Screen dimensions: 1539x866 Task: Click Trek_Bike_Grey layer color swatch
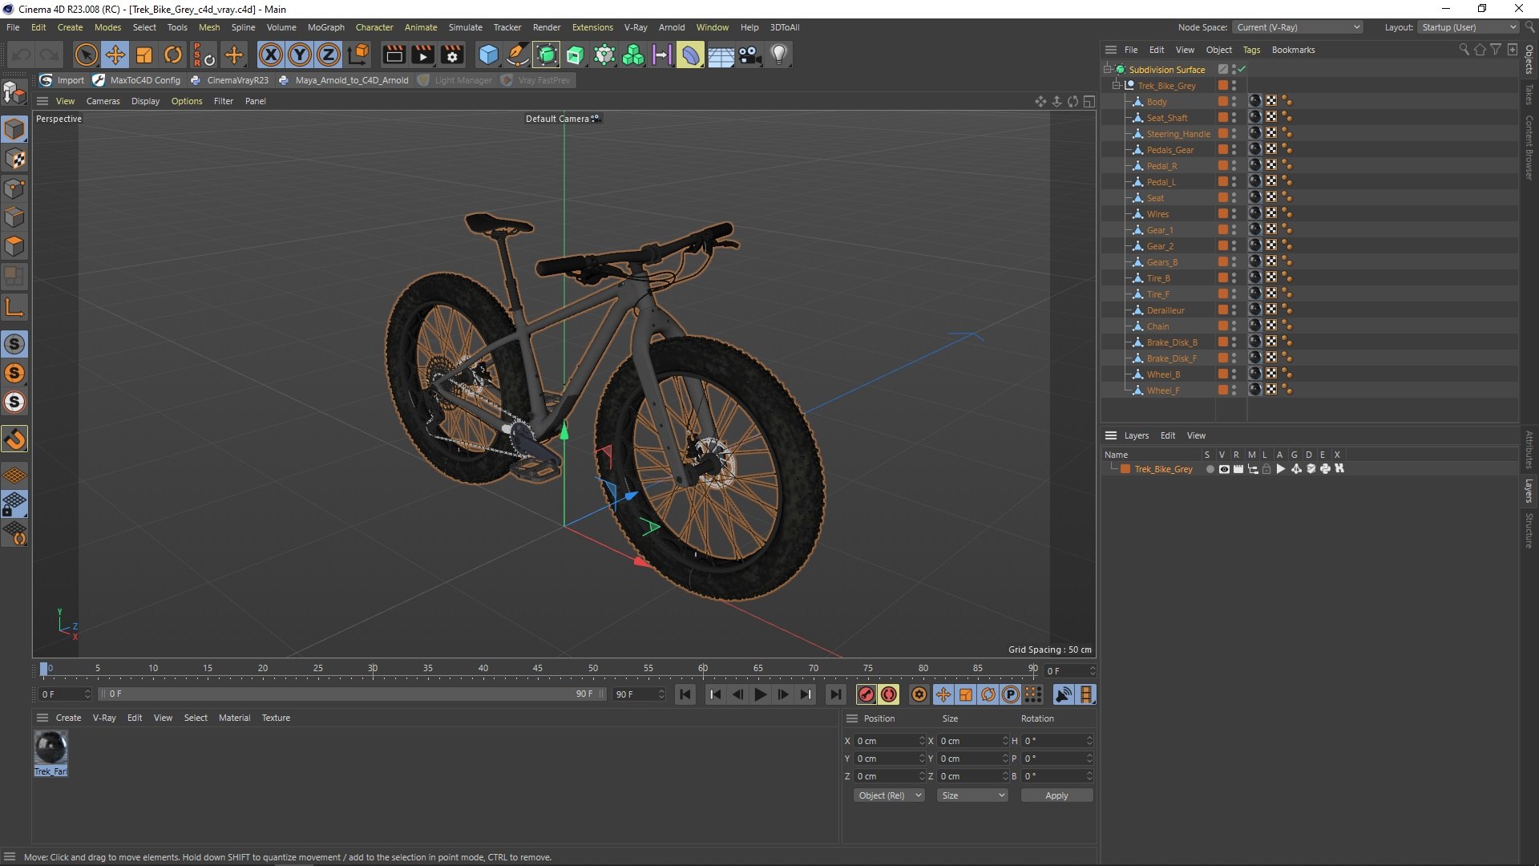pyautogui.click(x=1125, y=469)
